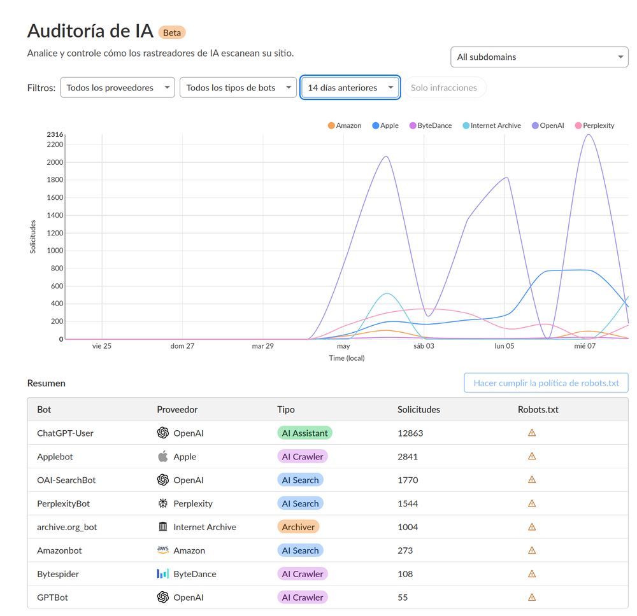
Task: Toggle OpenAI series in chart legend
Action: coord(548,125)
